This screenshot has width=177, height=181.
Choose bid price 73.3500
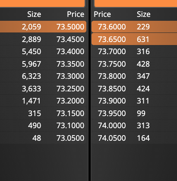[x=70, y=64]
